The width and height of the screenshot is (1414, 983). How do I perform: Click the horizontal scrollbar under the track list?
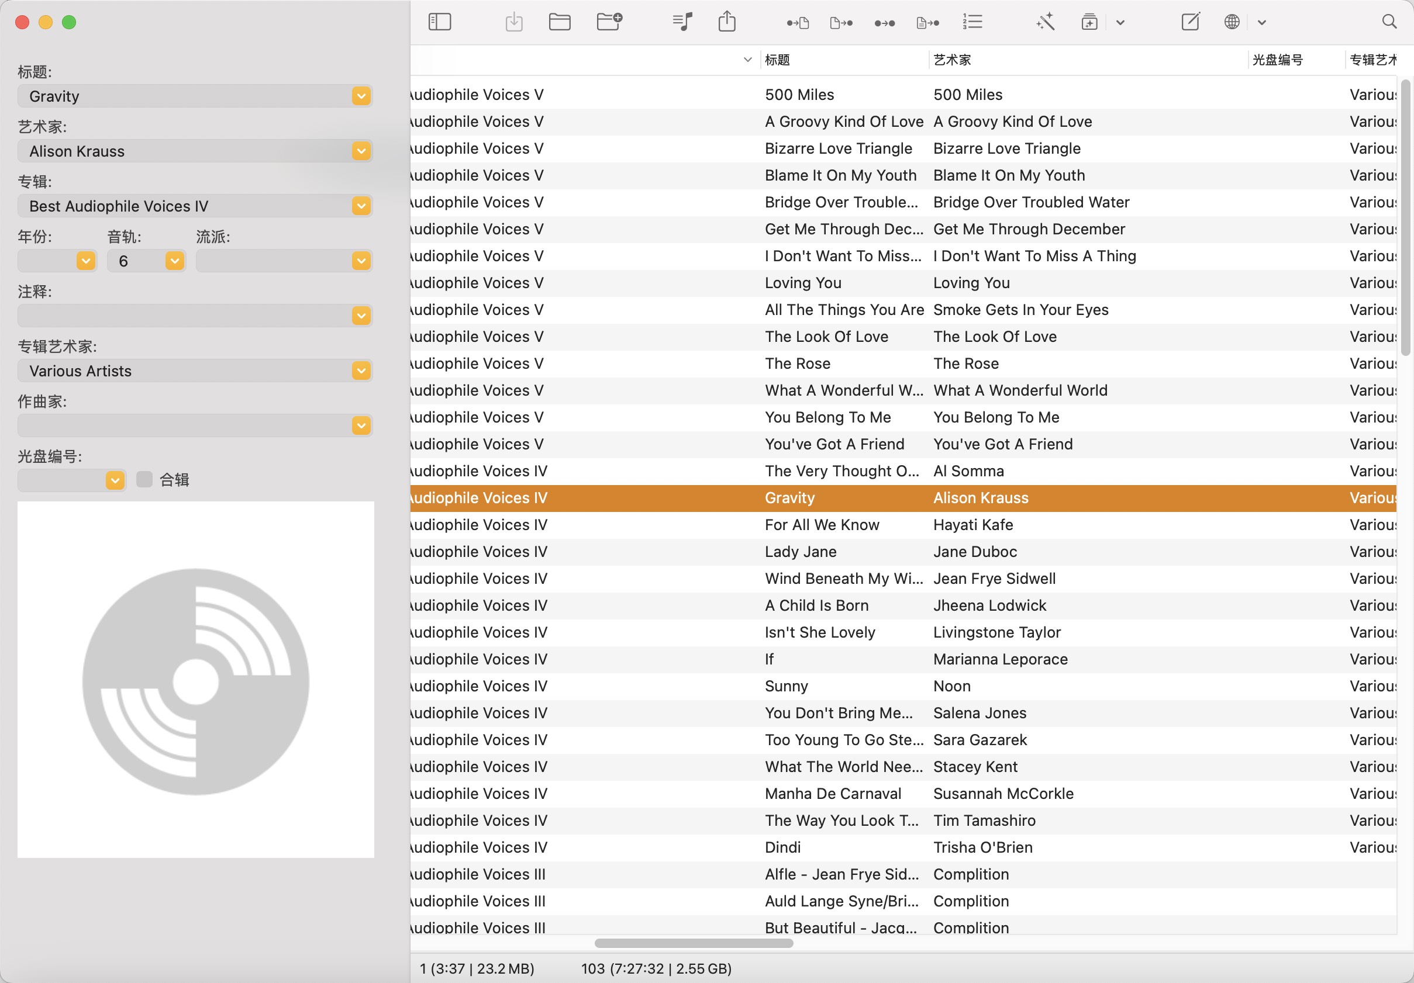694,943
